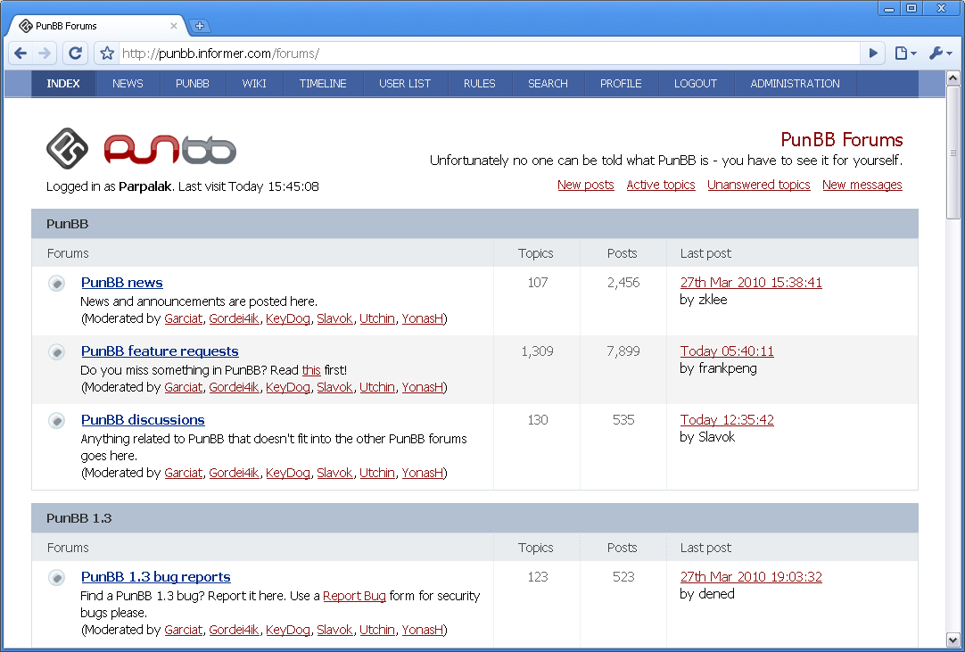Open last post Today 12:35:42
This screenshot has width=965, height=652.
[727, 420]
